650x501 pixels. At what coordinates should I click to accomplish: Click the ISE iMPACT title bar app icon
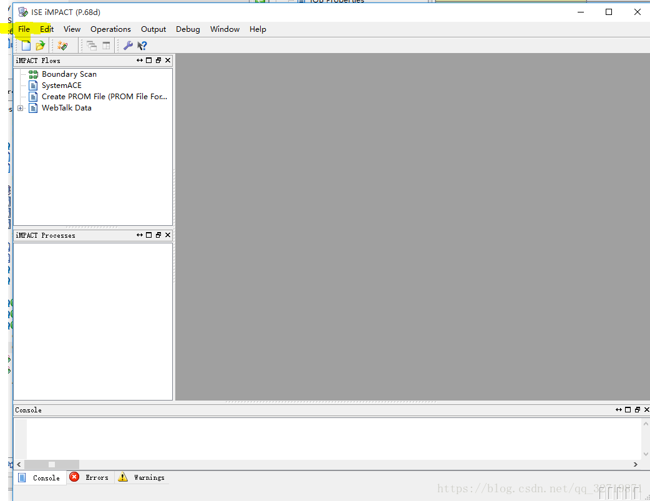(23, 12)
